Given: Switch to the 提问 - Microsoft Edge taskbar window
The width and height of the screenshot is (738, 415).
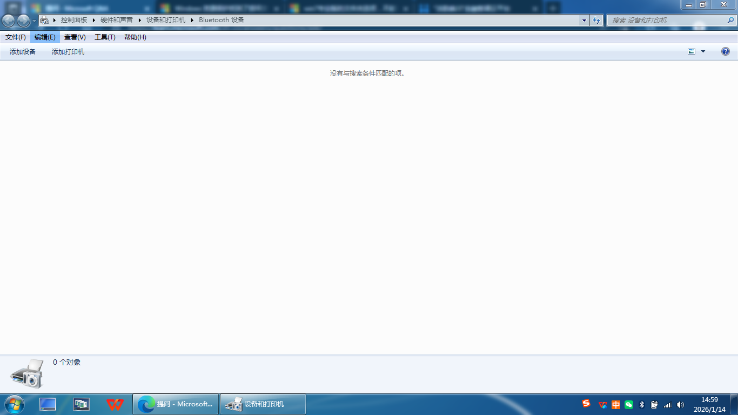Looking at the screenshot, I should 176,404.
